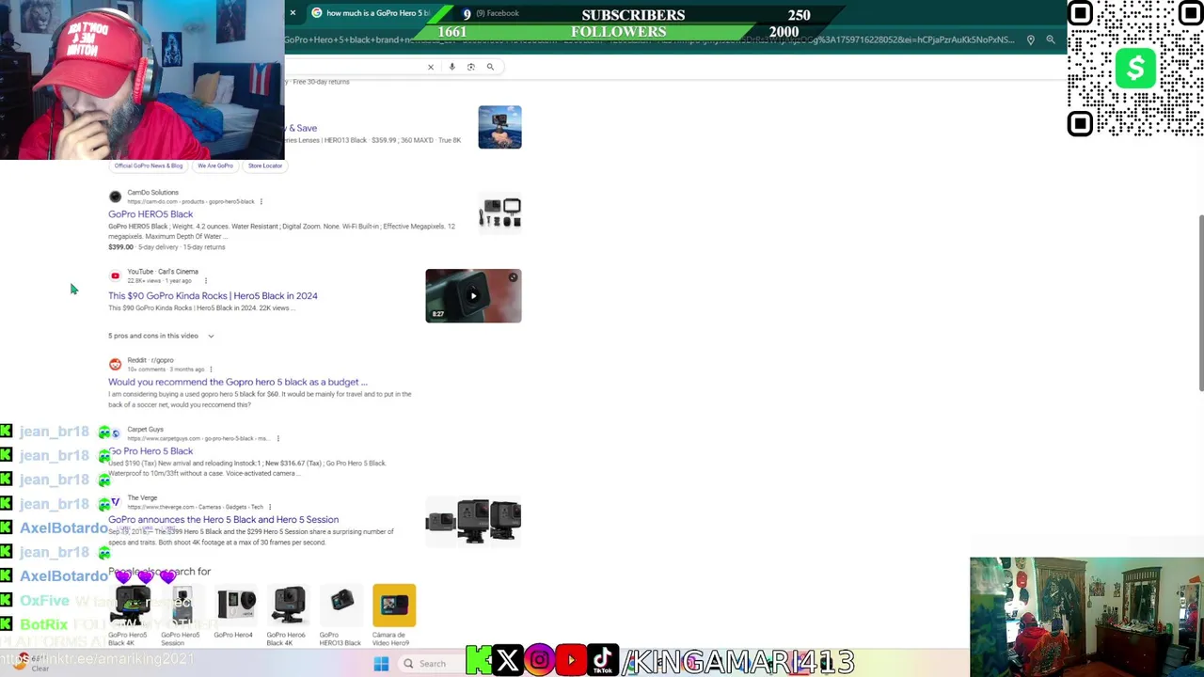Open Google Lens image search icon

click(x=471, y=67)
